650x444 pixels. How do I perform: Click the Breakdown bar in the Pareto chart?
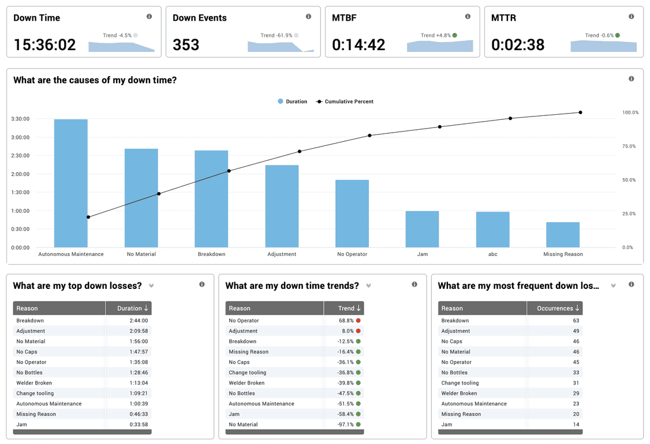click(x=211, y=199)
